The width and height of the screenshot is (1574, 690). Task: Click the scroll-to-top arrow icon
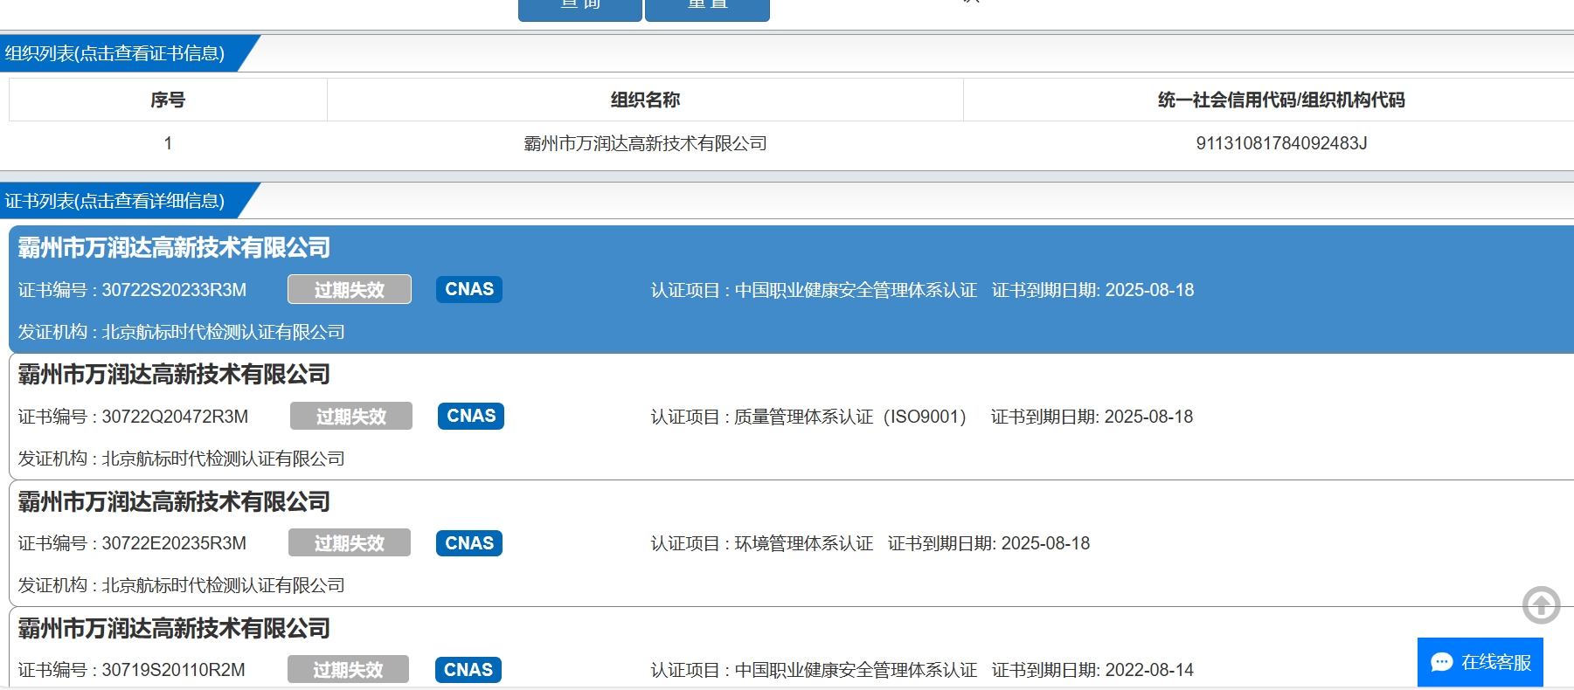pos(1541,604)
